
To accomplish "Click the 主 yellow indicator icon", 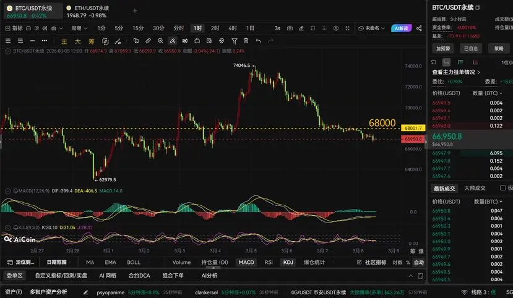I will coord(64,41).
